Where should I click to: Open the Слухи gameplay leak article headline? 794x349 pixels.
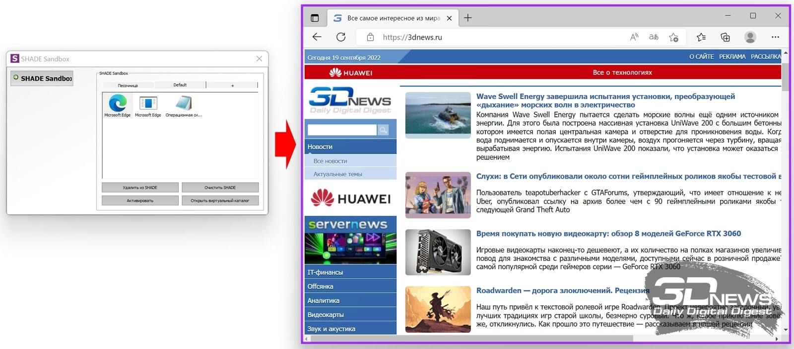point(629,176)
